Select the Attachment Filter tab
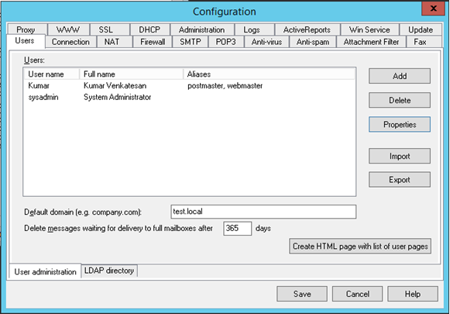The image size is (450, 314). pos(371,42)
